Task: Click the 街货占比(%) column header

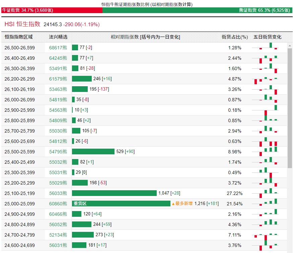Action: pos(235,37)
